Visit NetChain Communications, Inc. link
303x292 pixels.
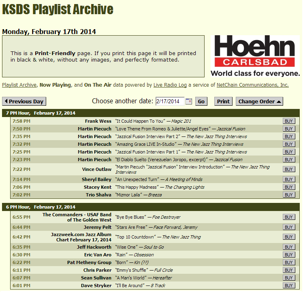coord(252,85)
